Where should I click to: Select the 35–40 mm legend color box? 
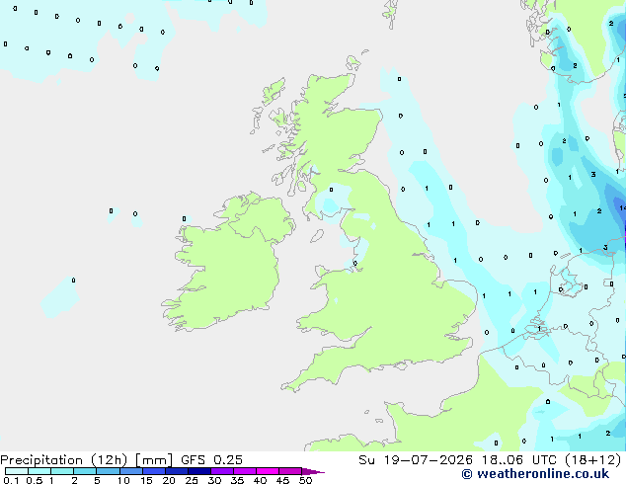pyautogui.click(x=244, y=471)
